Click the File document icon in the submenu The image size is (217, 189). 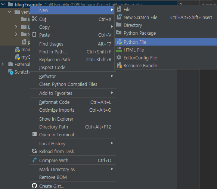[119, 9]
